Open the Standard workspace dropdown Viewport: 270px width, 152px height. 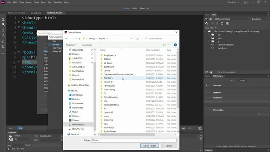pyautogui.click(x=233, y=2)
